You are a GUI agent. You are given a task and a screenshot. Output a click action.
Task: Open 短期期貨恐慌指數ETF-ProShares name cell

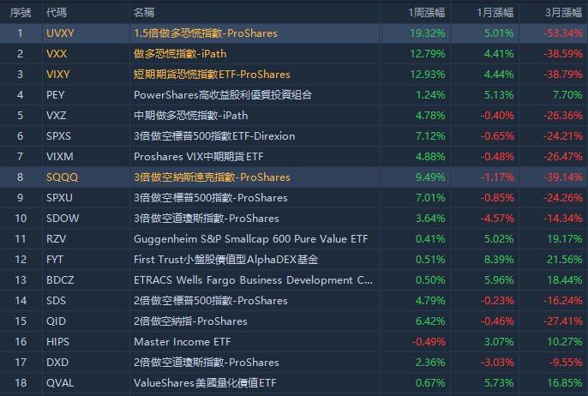(x=212, y=75)
